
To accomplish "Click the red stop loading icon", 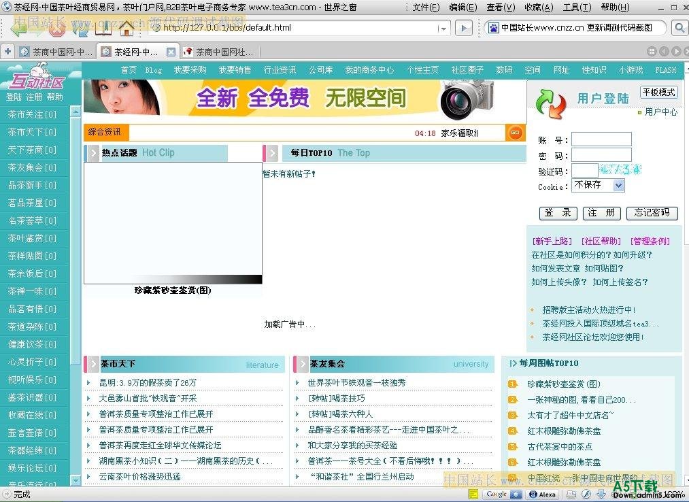I will pyautogui.click(x=57, y=29).
